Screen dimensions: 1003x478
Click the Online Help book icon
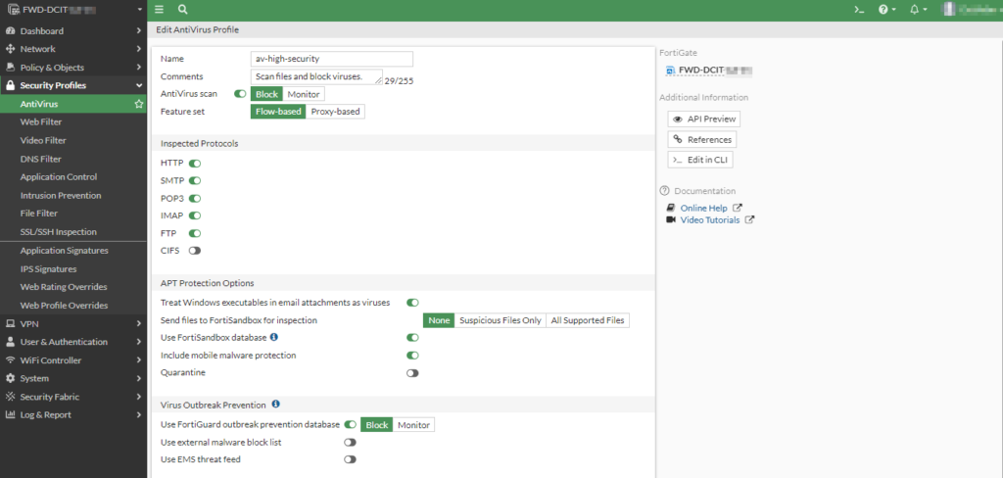(670, 208)
